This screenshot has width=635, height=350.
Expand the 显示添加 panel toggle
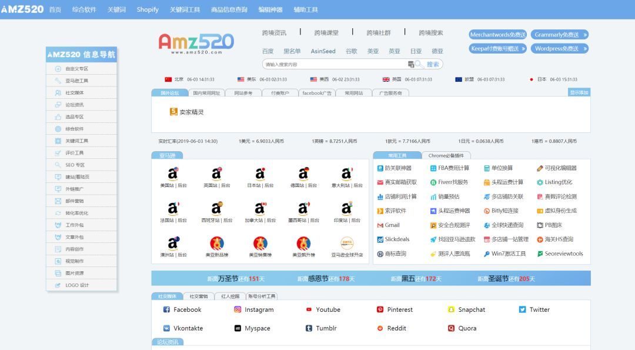pyautogui.click(x=579, y=92)
